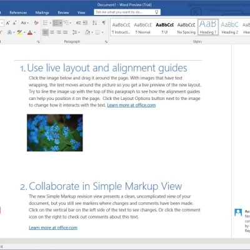The width and height of the screenshot is (250, 250).
Task: Click the Decrease Indent icon
Action: (x=79, y=22)
